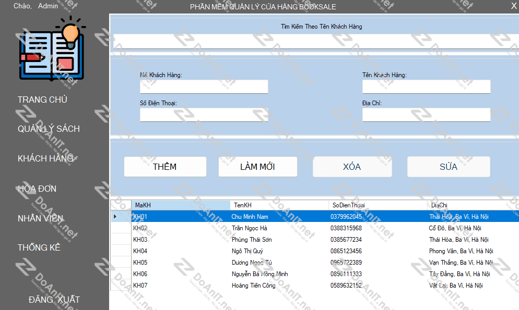Navigate to NHÂN VIÊN staff page

click(x=40, y=218)
